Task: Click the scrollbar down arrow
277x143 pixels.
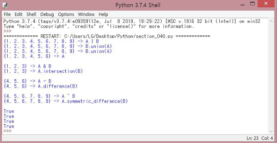Action: pos(271,131)
